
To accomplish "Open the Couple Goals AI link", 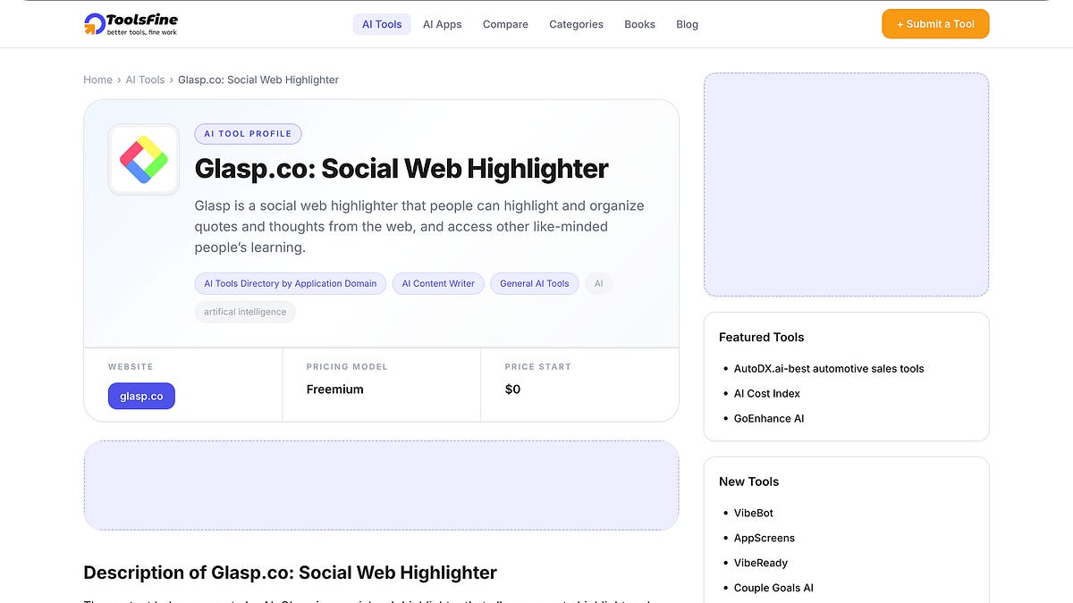I will coord(773,588).
